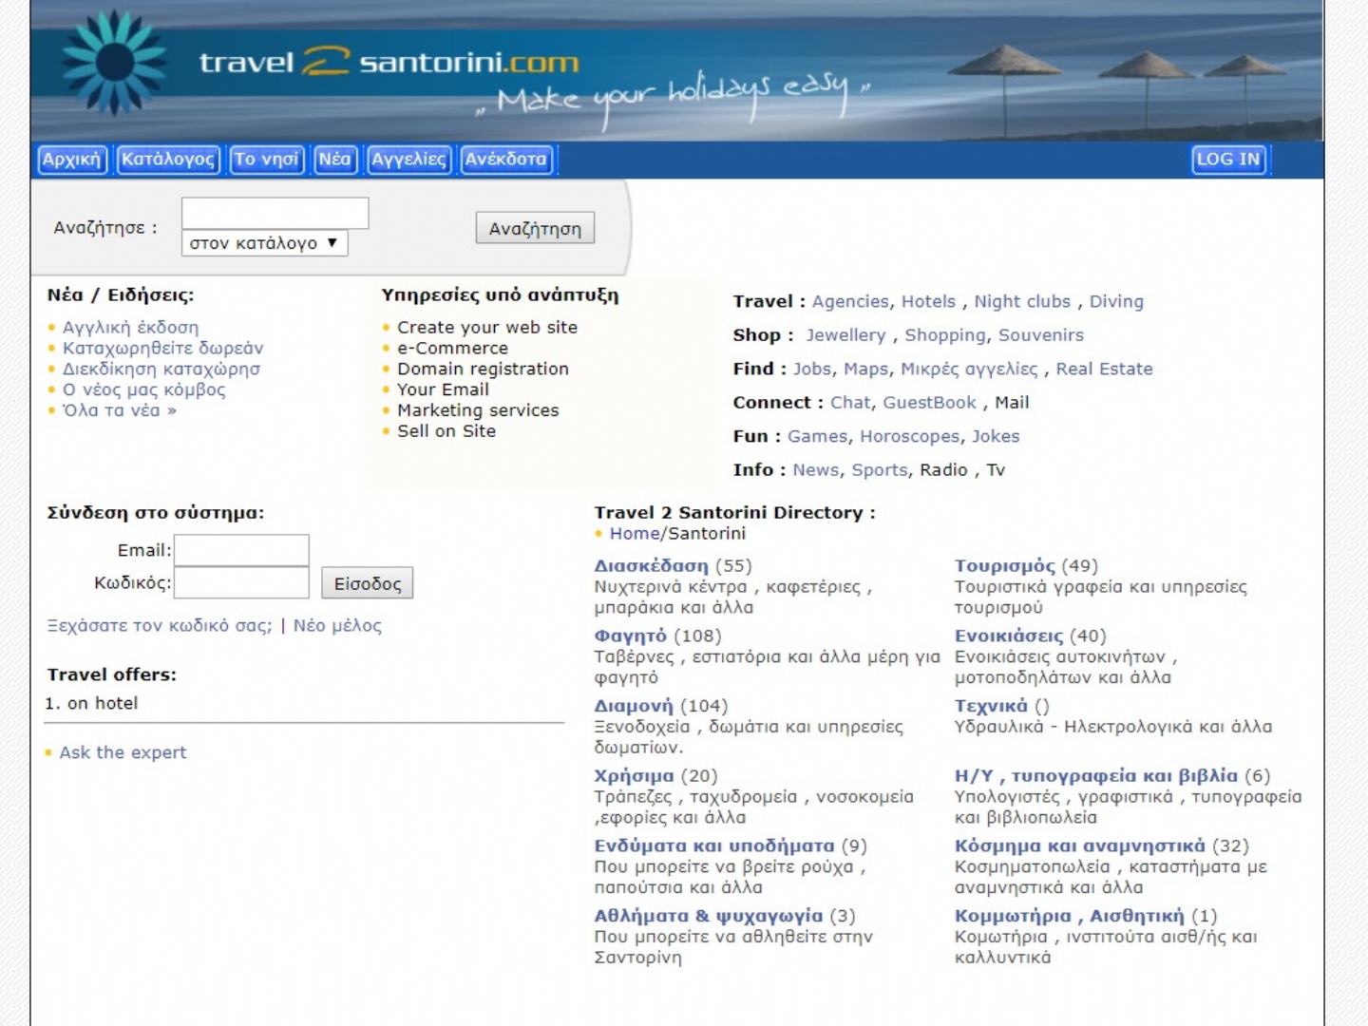Open the Jewellery shop link
1368x1026 pixels.
pos(845,335)
